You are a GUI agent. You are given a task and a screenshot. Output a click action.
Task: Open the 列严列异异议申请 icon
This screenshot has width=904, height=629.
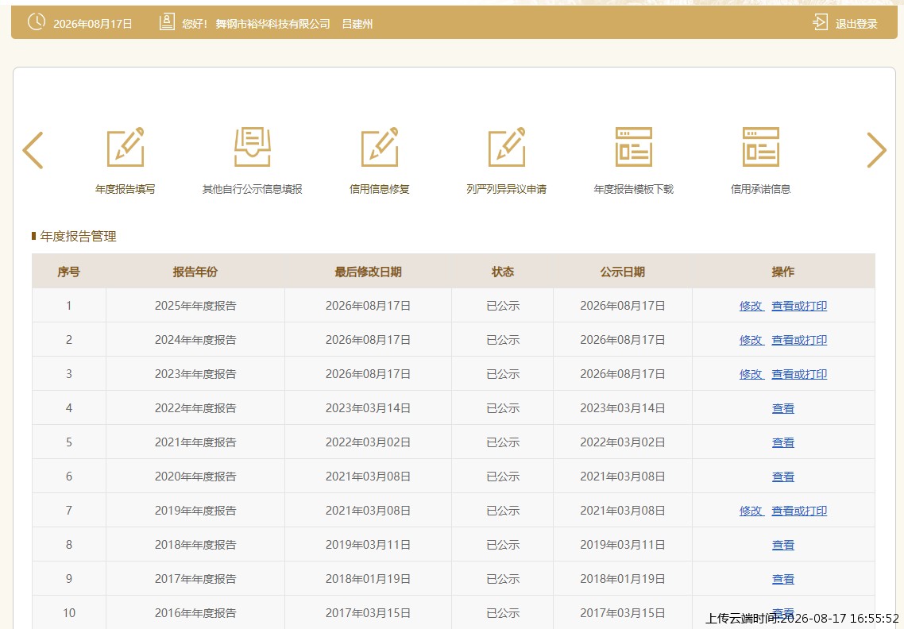tap(506, 147)
